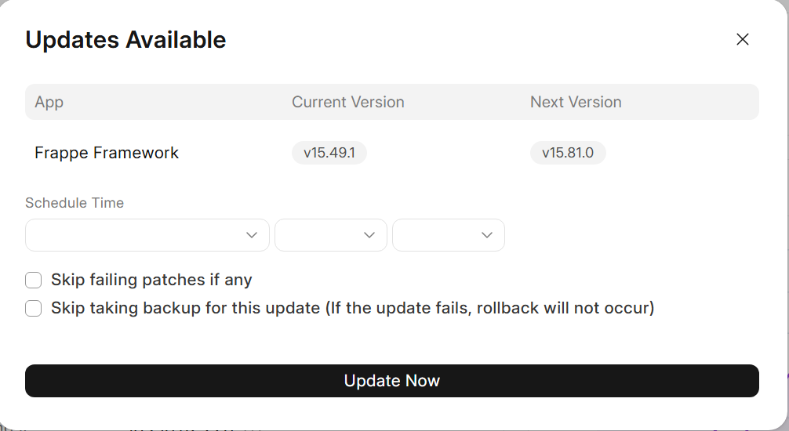Click the Updates Available dialog title

(125, 40)
